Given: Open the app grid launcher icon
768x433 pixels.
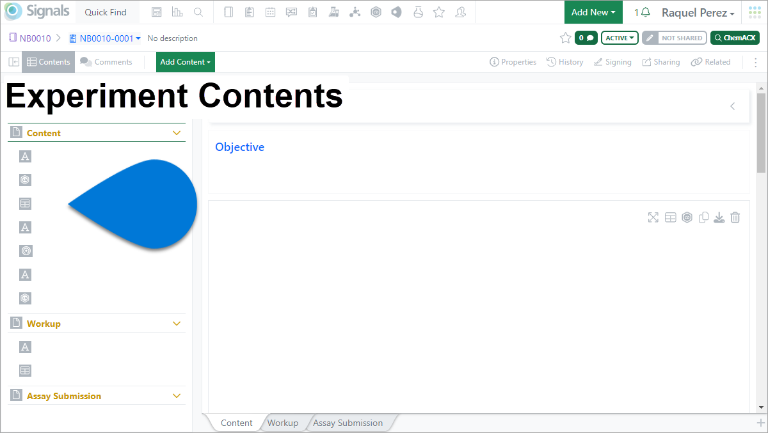Looking at the screenshot, I should click(x=755, y=12).
